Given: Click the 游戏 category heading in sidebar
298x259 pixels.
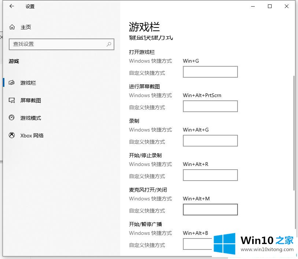Looking at the screenshot, I should 14,61.
